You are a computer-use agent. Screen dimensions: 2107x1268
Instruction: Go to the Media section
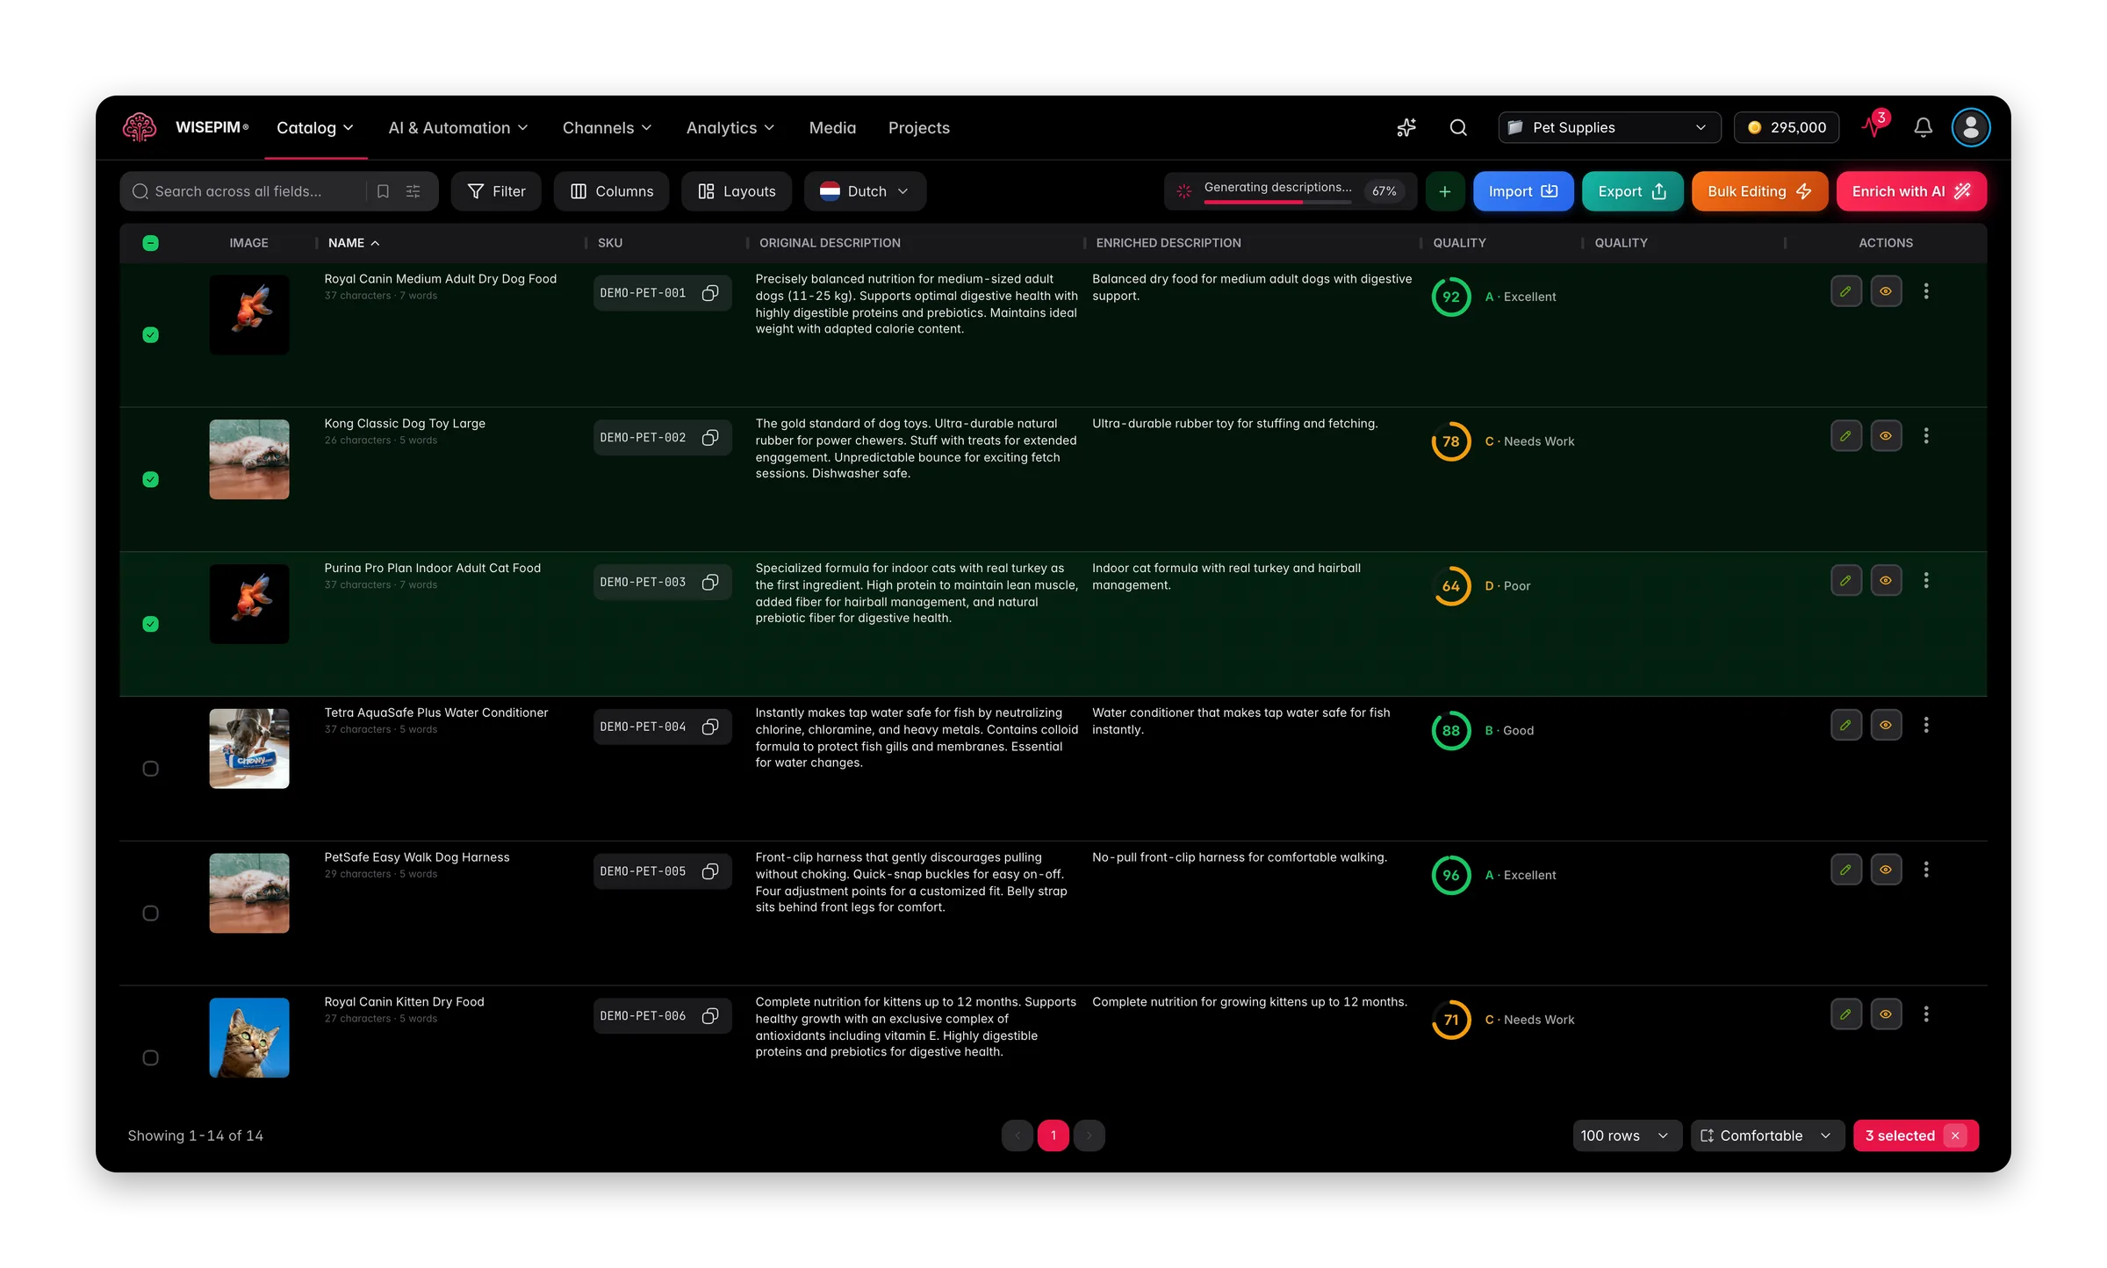pyautogui.click(x=832, y=128)
